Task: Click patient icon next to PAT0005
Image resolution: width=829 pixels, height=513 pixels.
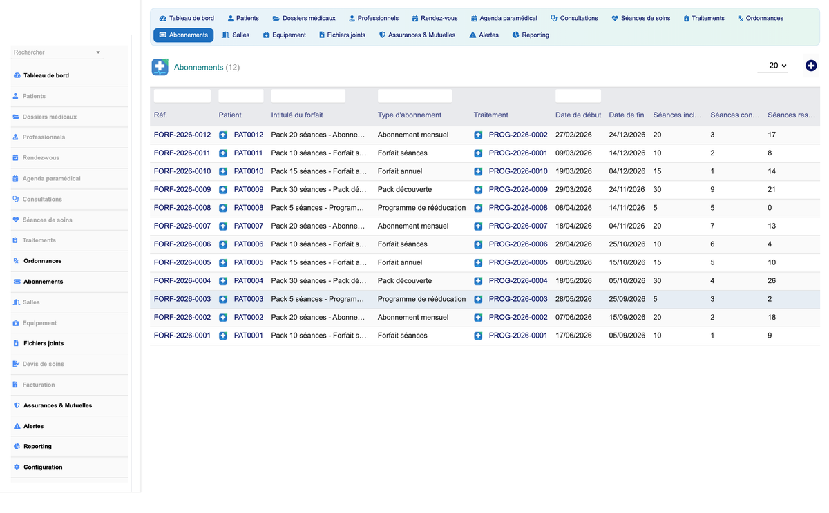Action: click(x=223, y=262)
